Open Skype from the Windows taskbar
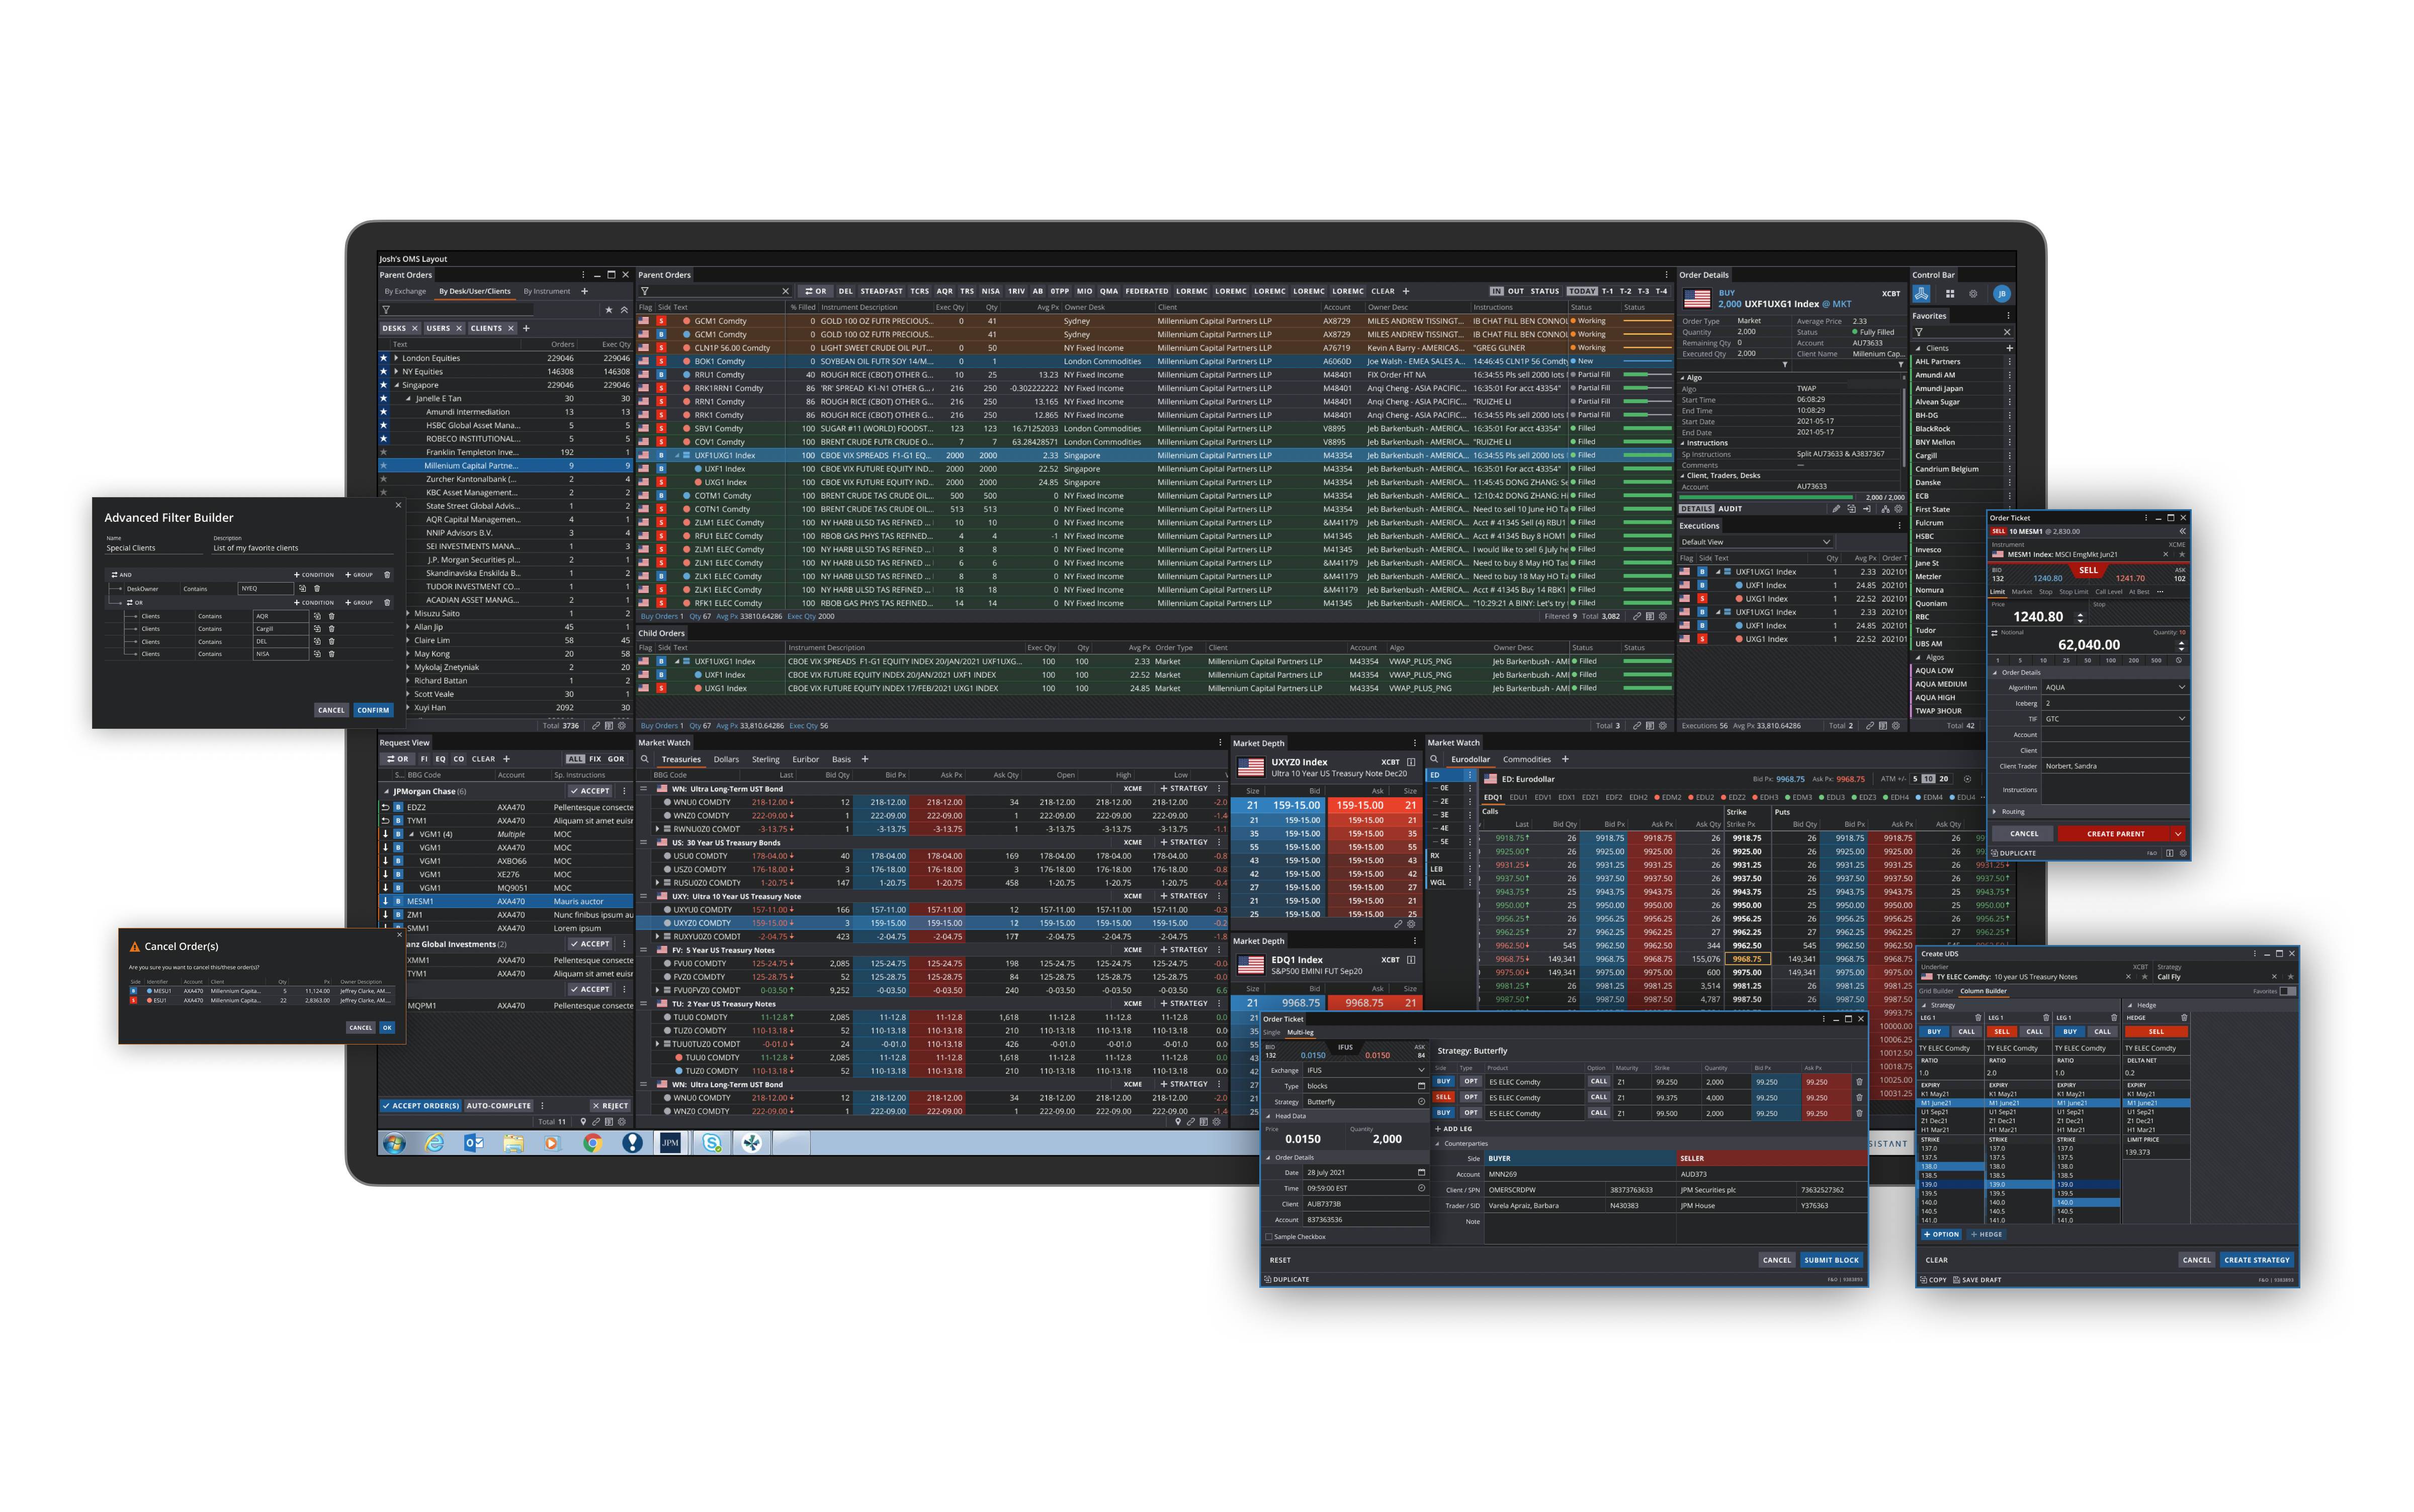 711,1143
